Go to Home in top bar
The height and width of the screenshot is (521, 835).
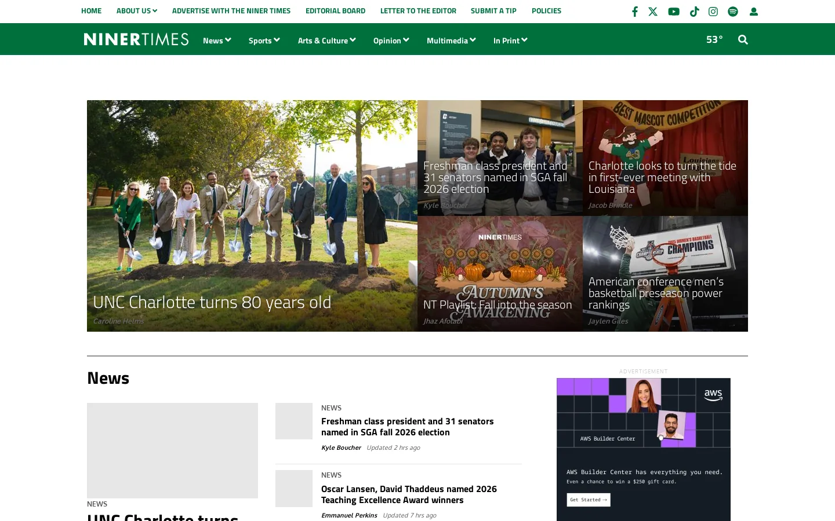click(x=91, y=11)
